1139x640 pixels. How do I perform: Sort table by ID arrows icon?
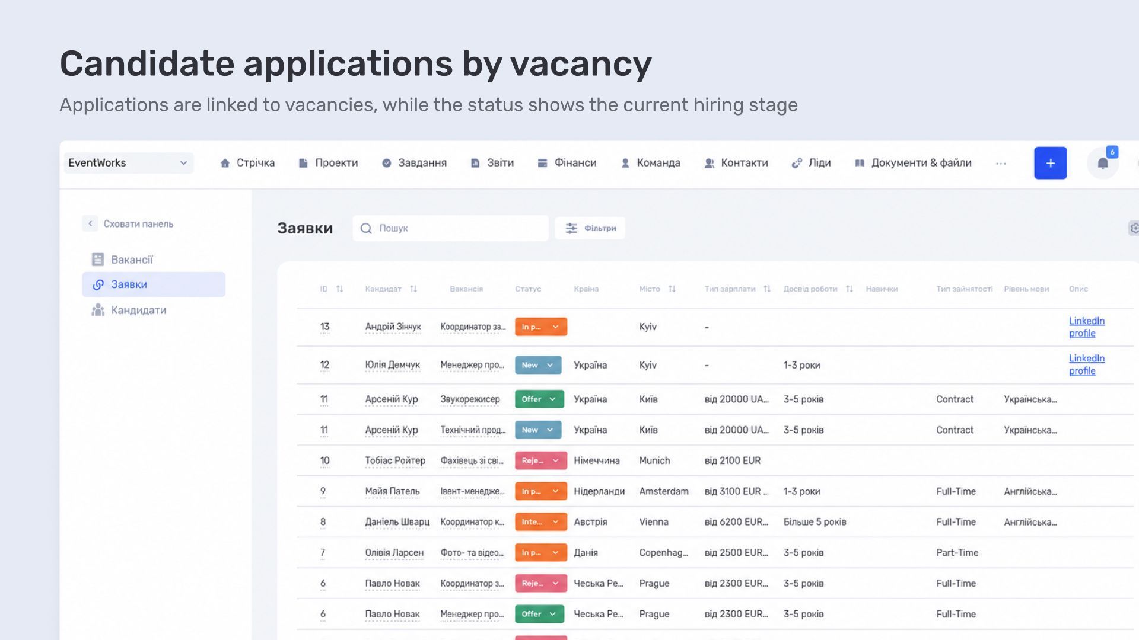(339, 289)
